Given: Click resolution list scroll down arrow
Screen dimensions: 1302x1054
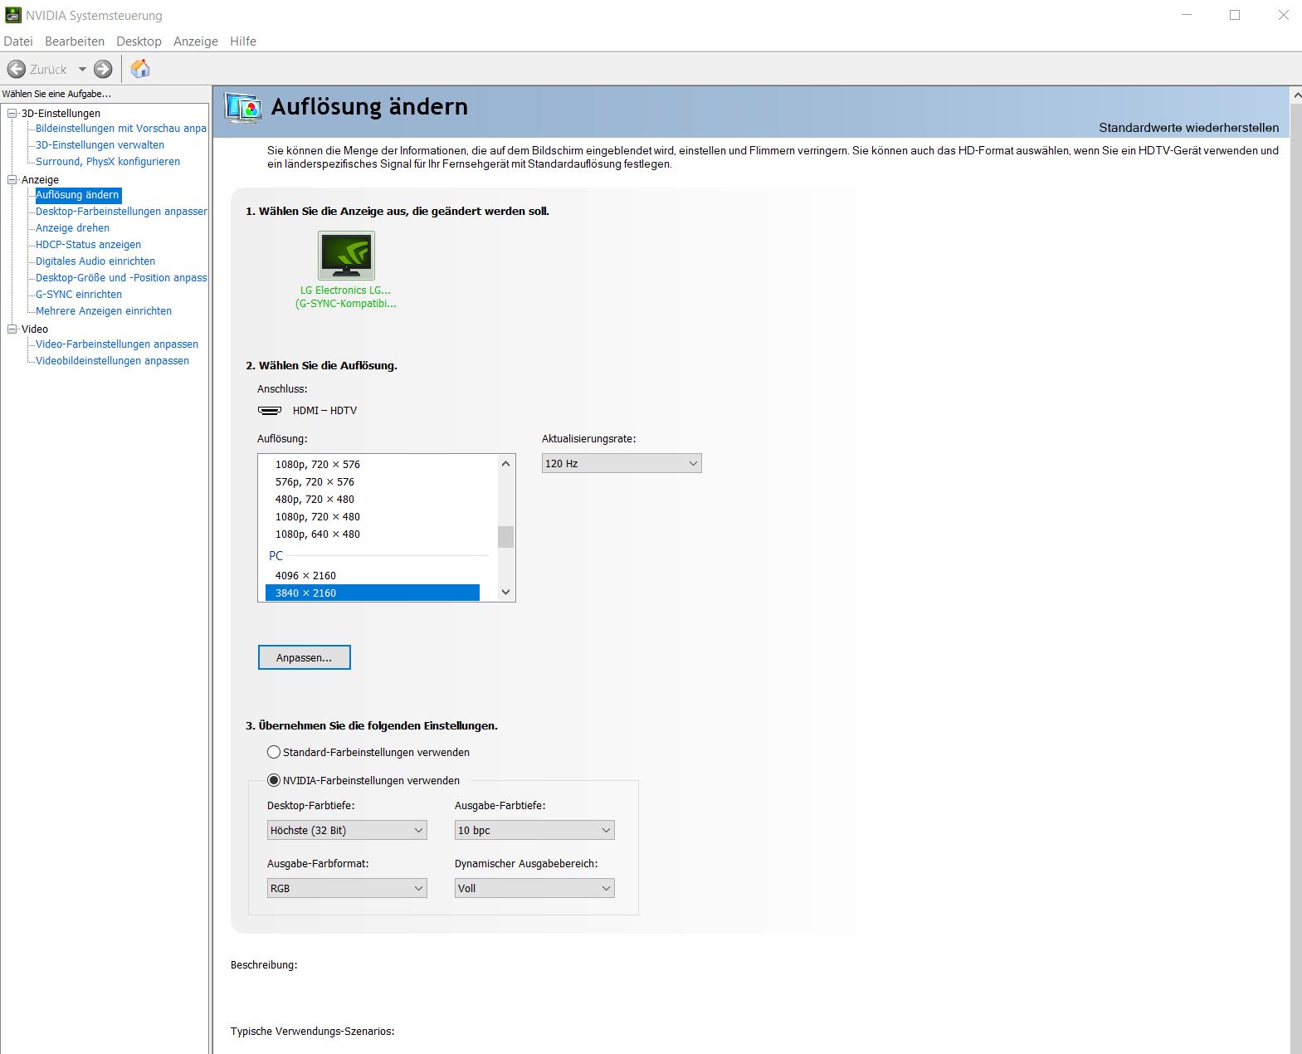Looking at the screenshot, I should (506, 593).
